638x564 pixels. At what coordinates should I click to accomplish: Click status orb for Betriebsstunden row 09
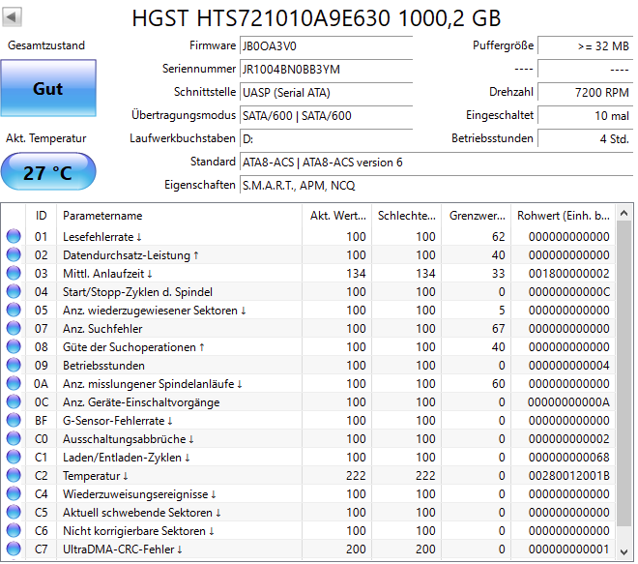pos(14,365)
